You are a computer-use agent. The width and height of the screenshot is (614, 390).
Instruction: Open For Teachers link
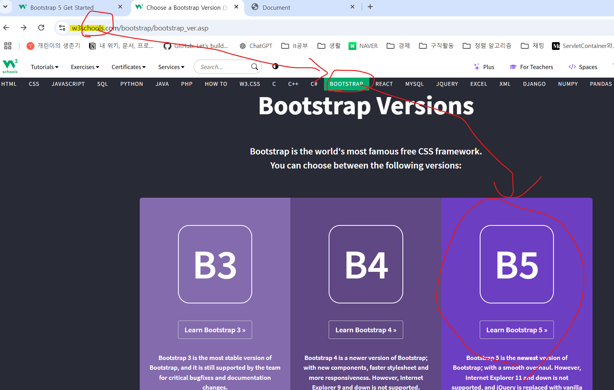pyautogui.click(x=531, y=67)
